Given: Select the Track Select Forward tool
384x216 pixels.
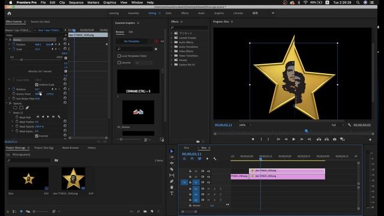Looking at the screenshot, I should pos(172,157).
